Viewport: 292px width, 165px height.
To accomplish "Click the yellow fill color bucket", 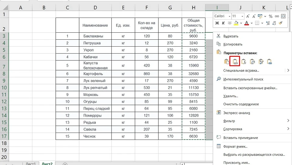I will [x=236, y=23].
